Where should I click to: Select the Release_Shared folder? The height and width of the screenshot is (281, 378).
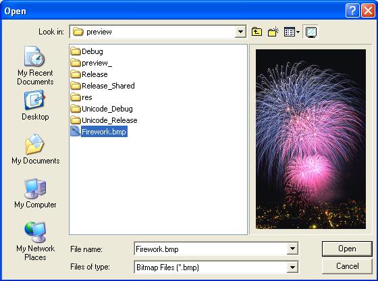point(103,86)
